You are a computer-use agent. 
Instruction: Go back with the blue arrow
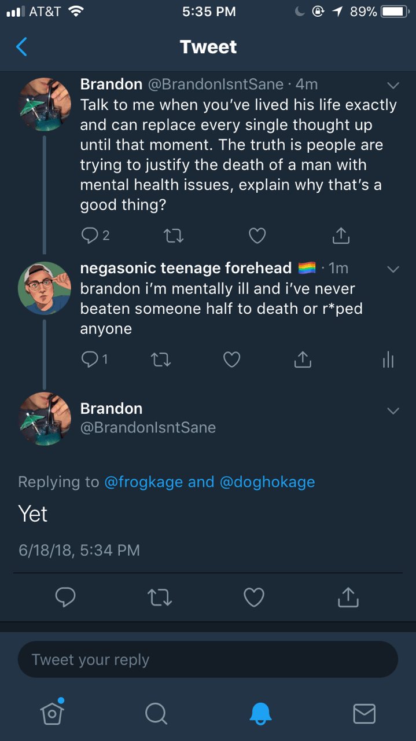point(22,47)
